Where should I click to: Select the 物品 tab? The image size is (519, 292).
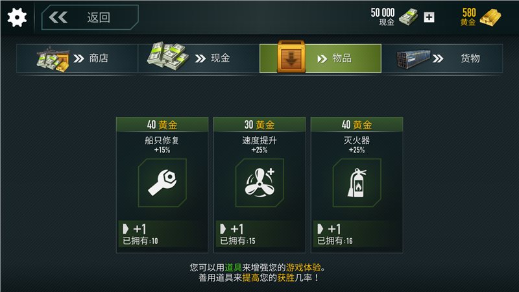point(320,58)
